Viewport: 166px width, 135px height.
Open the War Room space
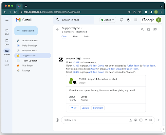click(x=33, y=66)
